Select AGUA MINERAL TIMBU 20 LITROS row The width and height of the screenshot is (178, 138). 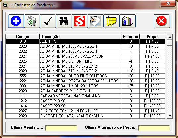(86, 86)
